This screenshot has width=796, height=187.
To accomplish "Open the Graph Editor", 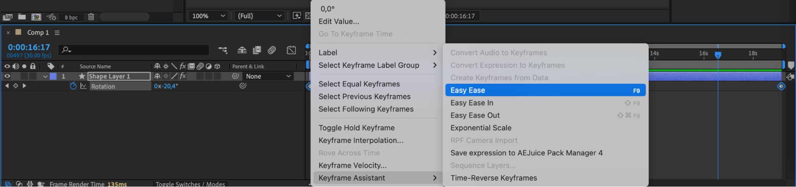I will [291, 50].
